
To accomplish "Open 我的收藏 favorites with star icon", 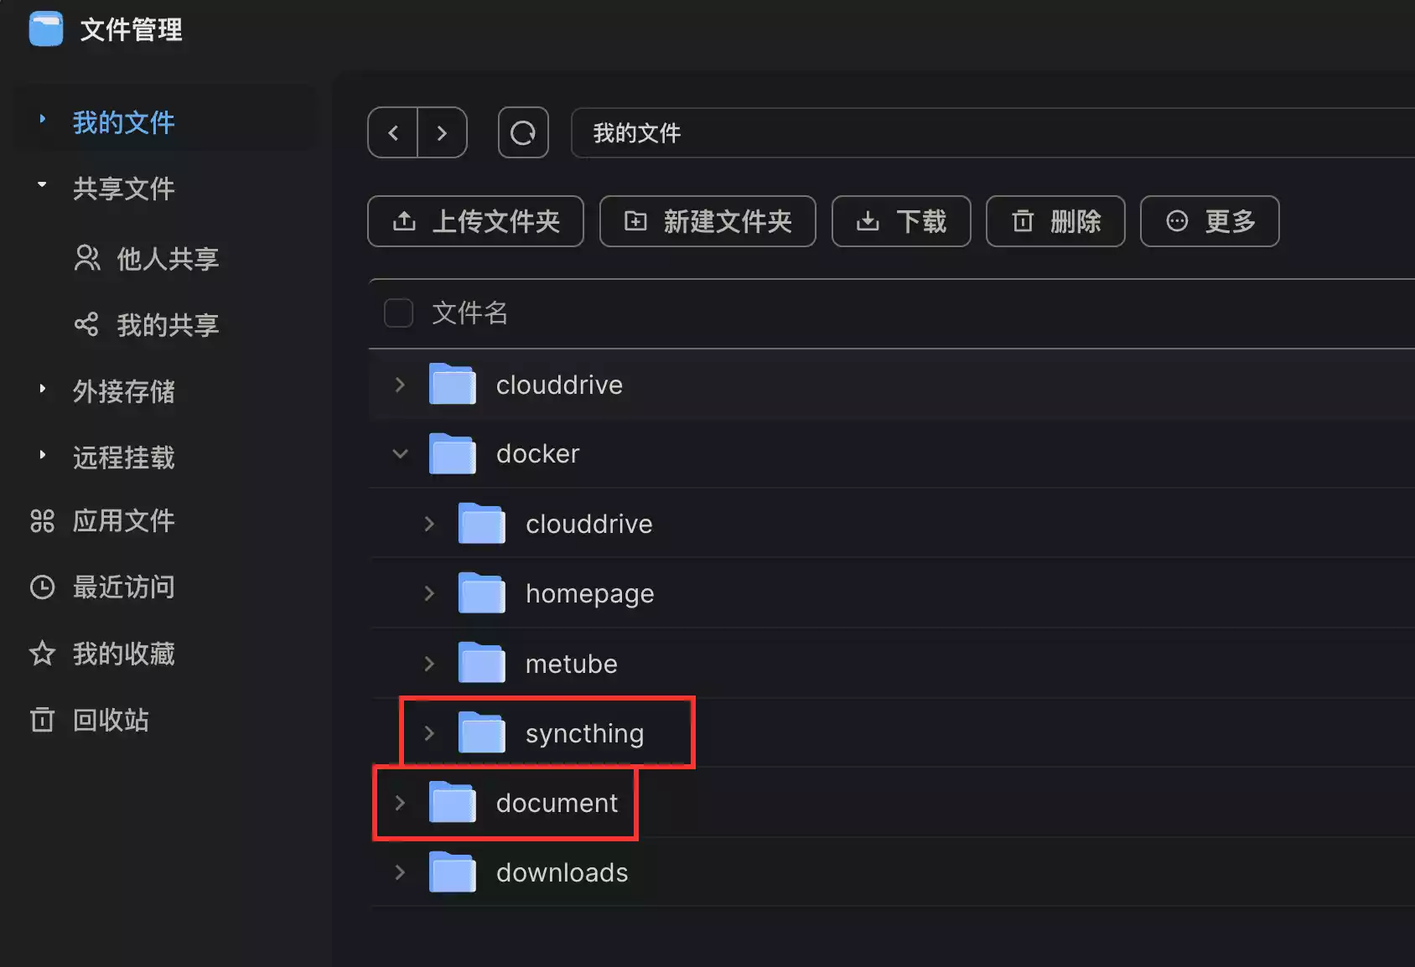I will click(x=122, y=654).
